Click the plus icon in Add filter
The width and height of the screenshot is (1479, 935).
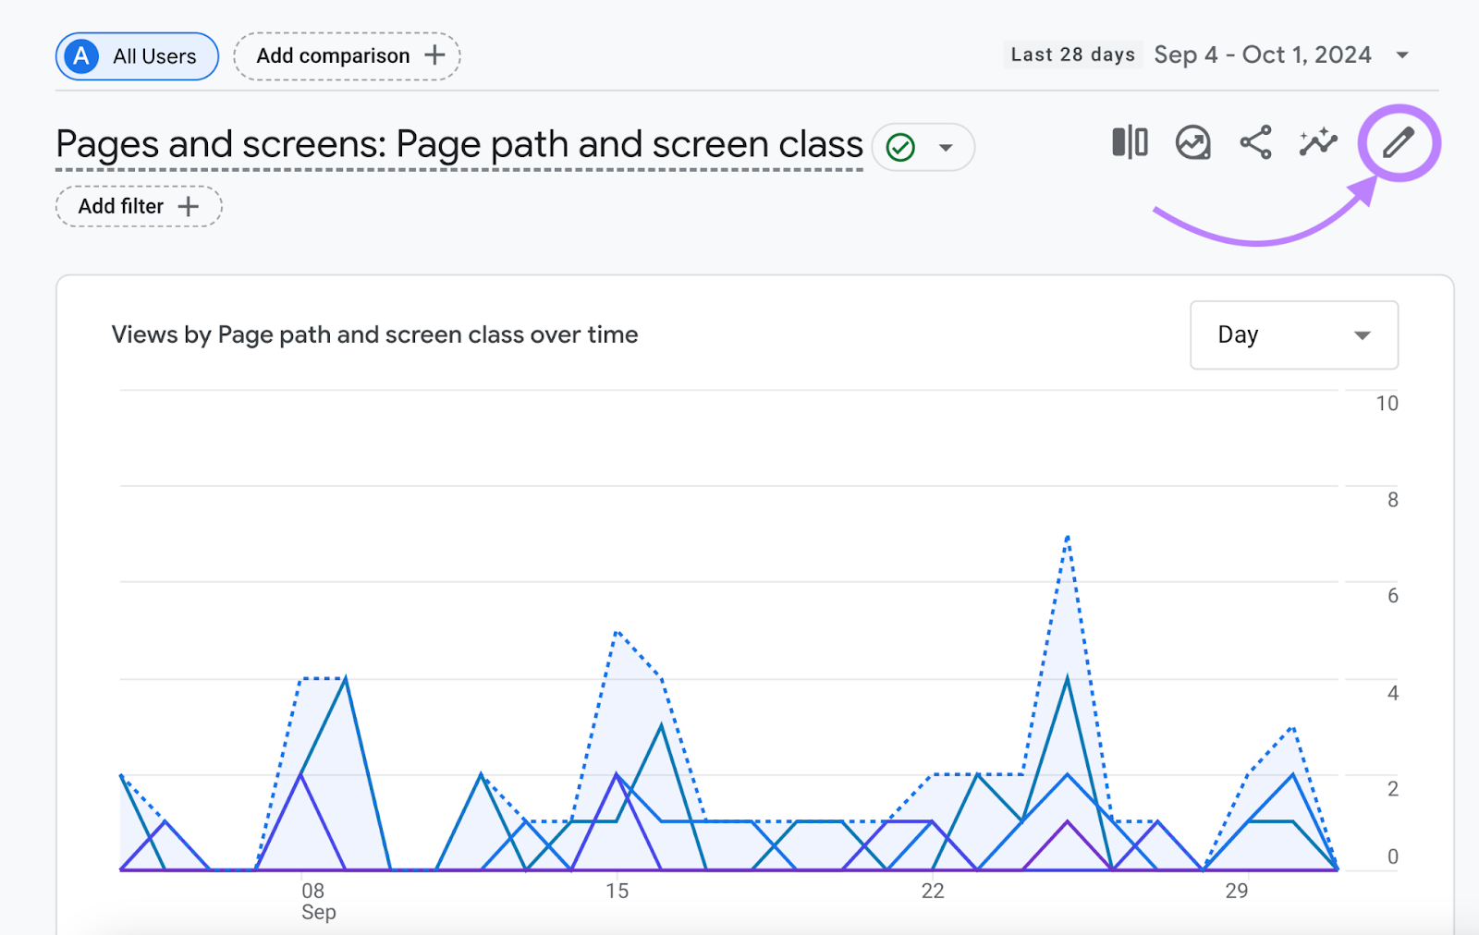click(189, 206)
